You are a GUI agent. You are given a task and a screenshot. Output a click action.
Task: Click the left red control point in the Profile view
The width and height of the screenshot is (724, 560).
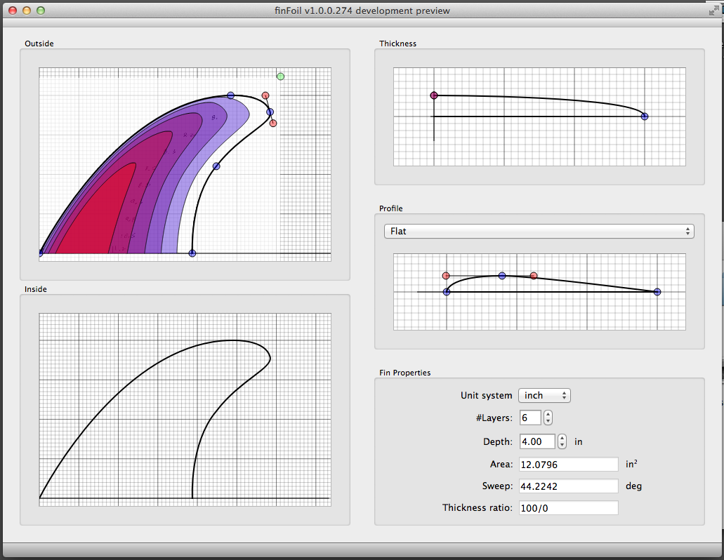coord(446,276)
